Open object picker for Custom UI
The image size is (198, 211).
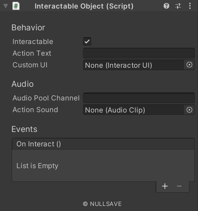tap(189, 65)
